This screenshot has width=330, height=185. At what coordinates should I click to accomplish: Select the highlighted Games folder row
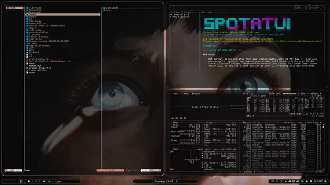click(x=63, y=15)
